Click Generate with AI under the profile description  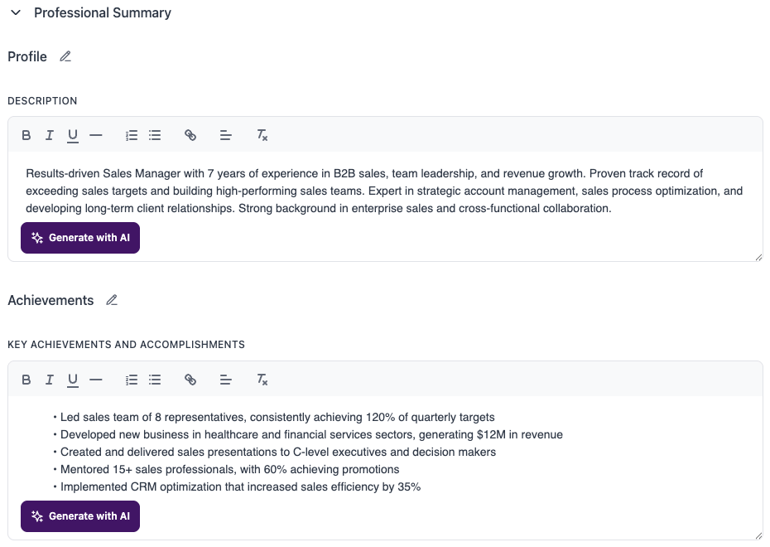point(79,238)
